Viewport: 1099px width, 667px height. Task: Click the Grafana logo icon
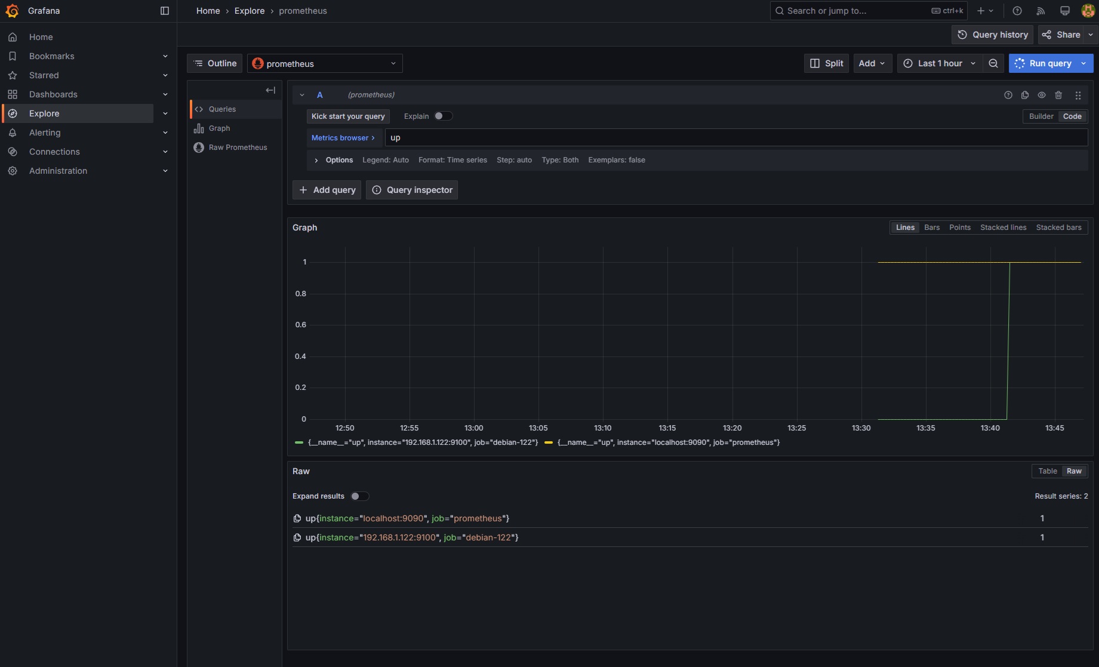[12, 11]
